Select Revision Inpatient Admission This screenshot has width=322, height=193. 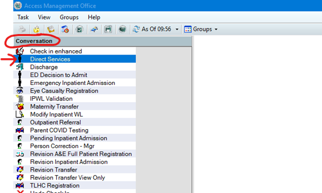tap(75, 162)
